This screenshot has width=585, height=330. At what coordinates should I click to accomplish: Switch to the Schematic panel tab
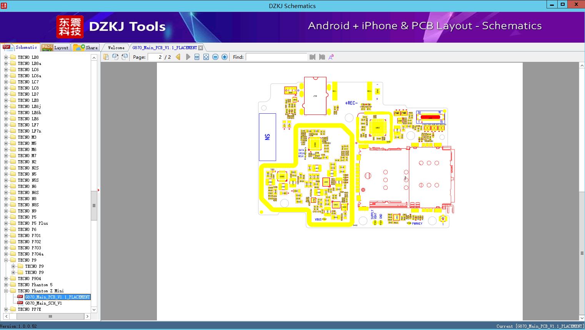tap(20, 47)
